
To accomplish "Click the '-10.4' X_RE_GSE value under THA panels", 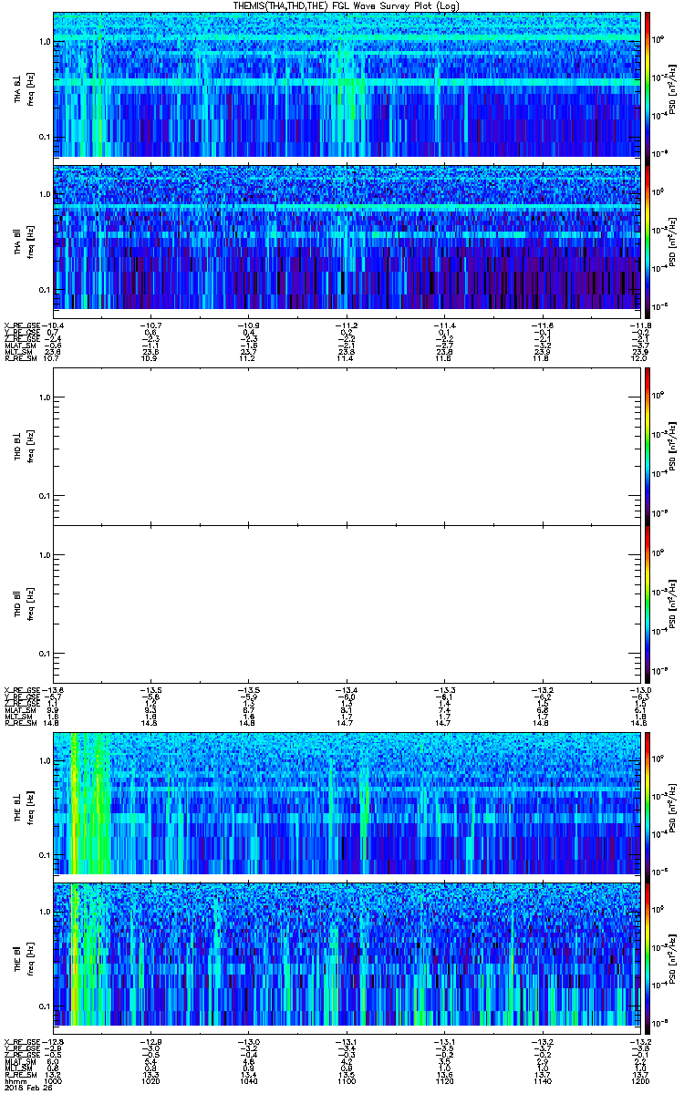I will coord(52,325).
